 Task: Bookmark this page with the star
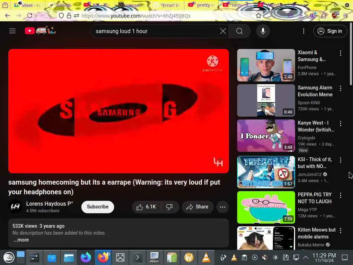[x=259, y=16]
